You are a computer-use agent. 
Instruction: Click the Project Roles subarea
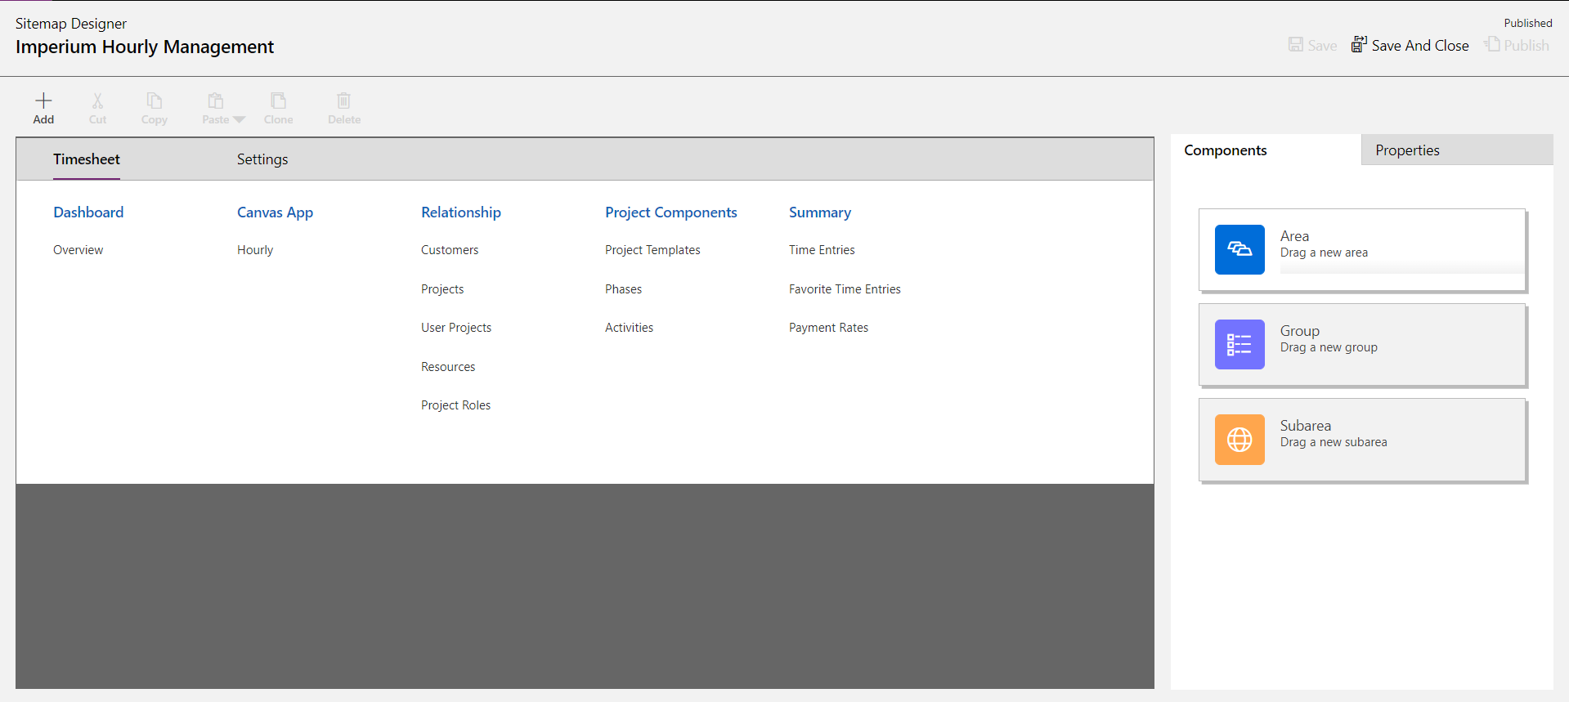pos(455,405)
